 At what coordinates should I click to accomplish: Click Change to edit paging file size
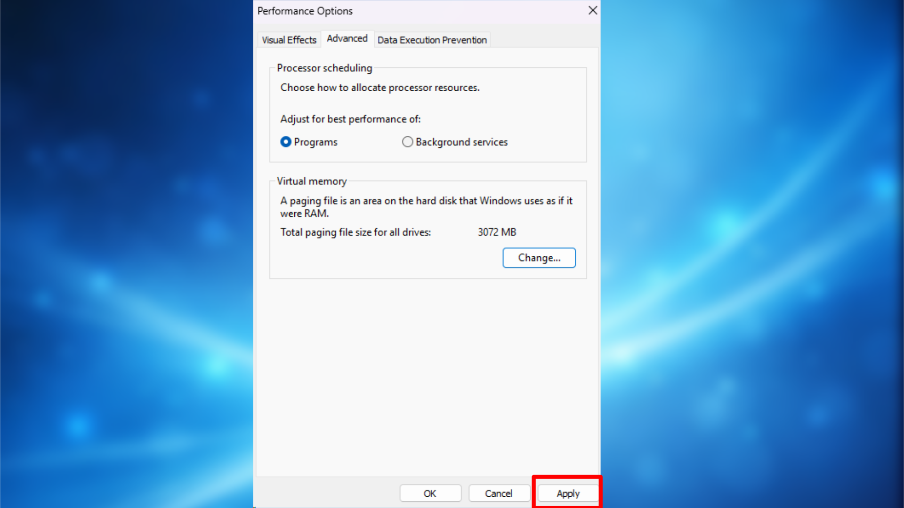tap(539, 258)
